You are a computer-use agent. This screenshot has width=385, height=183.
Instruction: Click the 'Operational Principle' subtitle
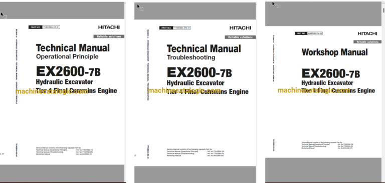[x=67, y=56]
